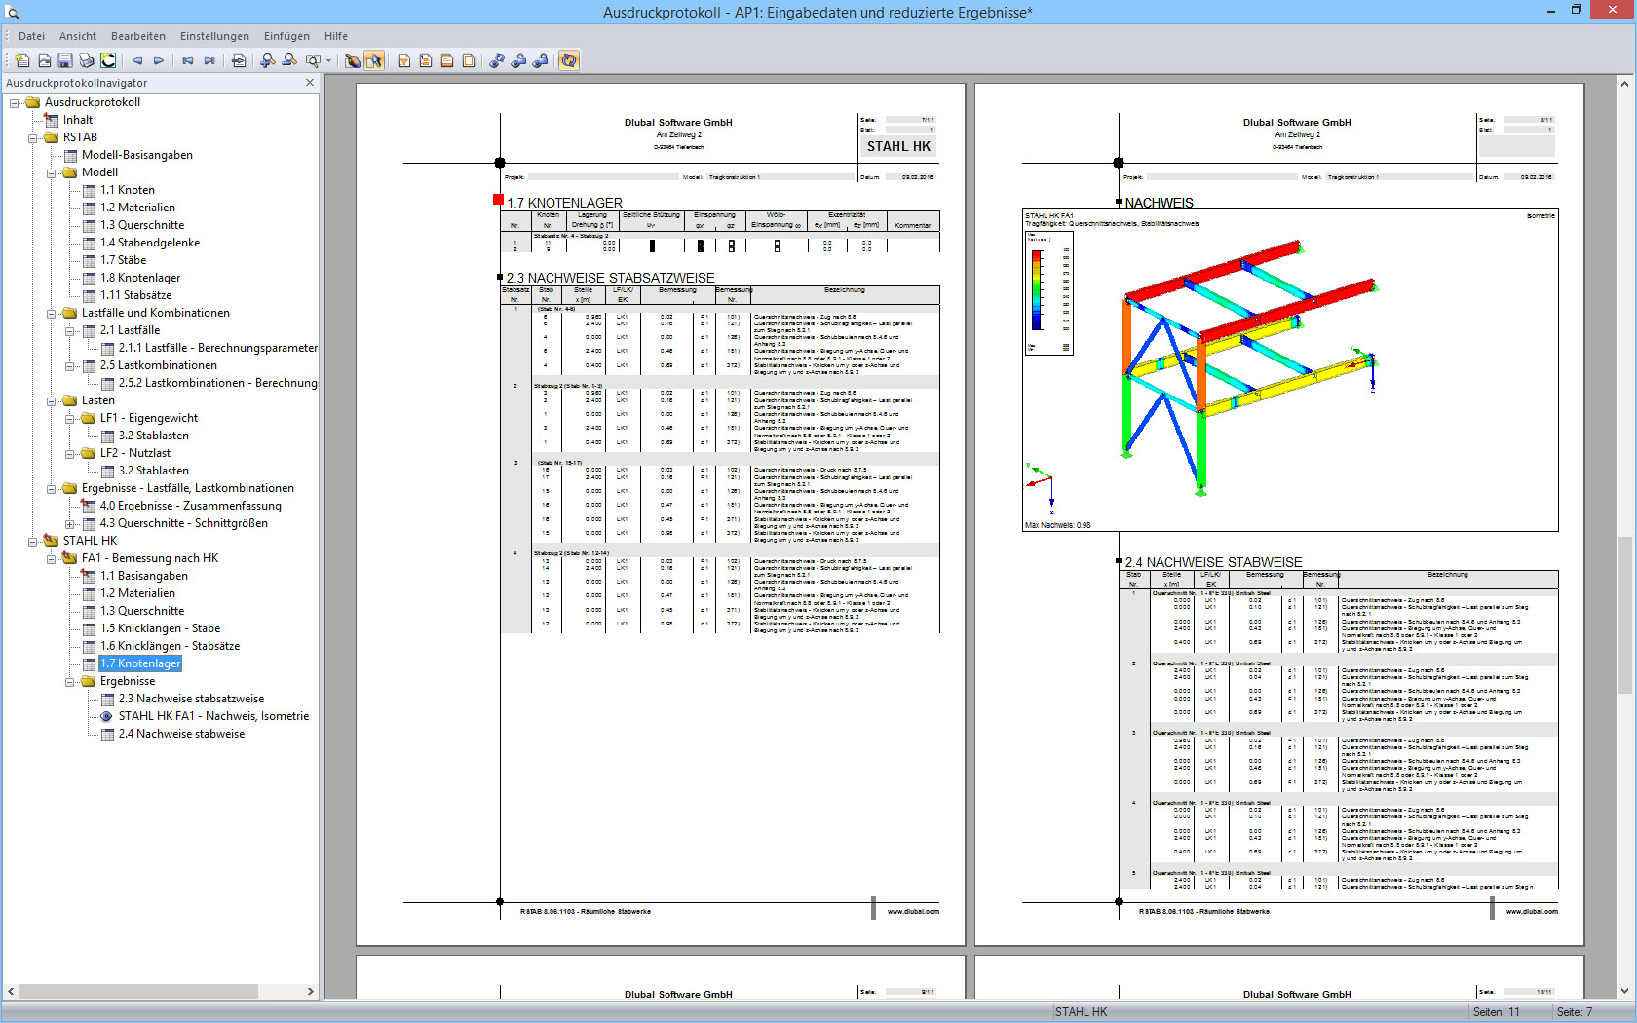Viewport: 1637px width, 1023px height.
Task: Collapse the 2.1 Lastfälle node
Action: pyautogui.click(x=70, y=330)
